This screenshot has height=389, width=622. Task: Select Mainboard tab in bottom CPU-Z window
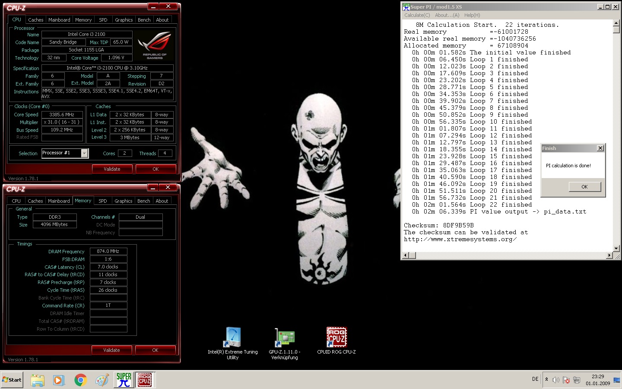(59, 201)
